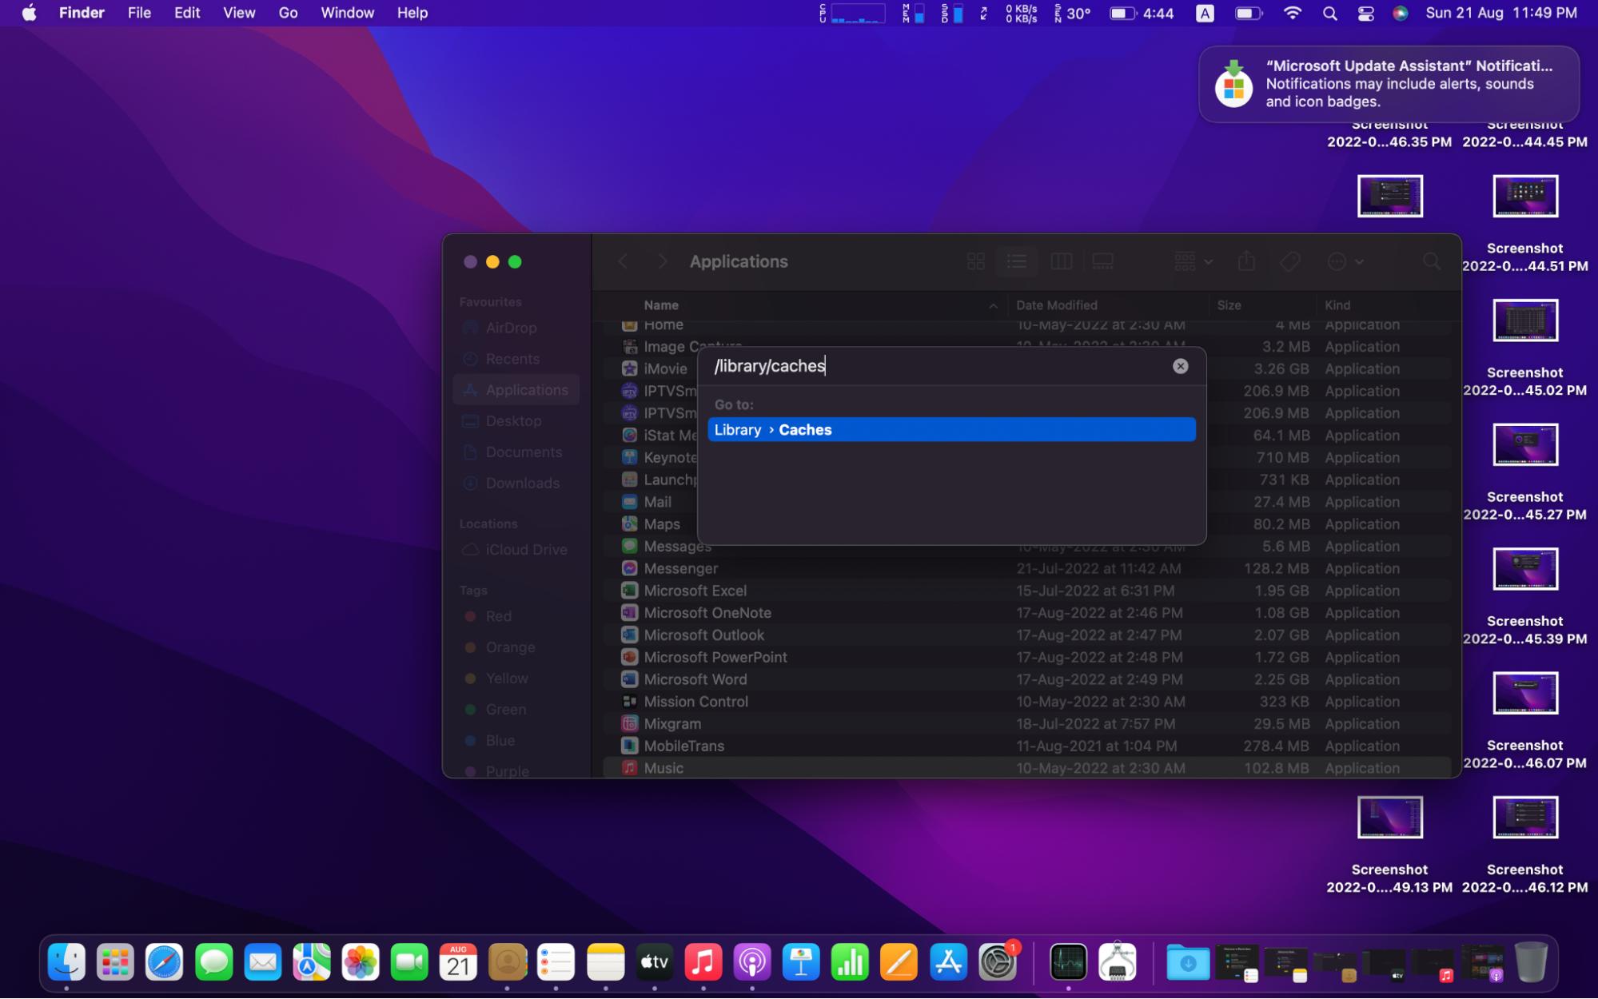Screen dimensions: 1598x999
Task: Clear the Go to Folder path field
Action: [x=1180, y=366]
